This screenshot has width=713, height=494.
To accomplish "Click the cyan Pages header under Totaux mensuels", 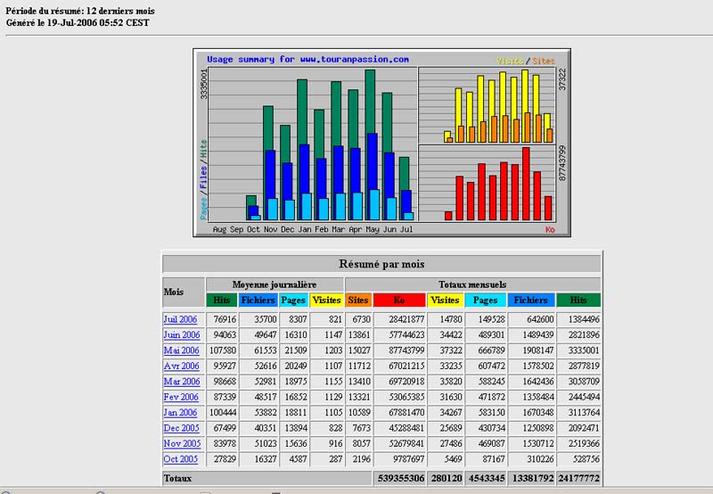I will click(485, 300).
